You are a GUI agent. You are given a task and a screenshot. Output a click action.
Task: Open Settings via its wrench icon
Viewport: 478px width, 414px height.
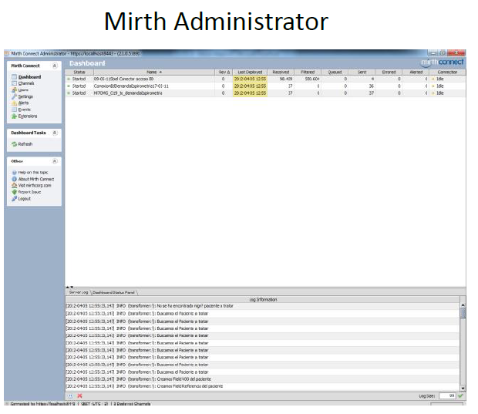14,96
